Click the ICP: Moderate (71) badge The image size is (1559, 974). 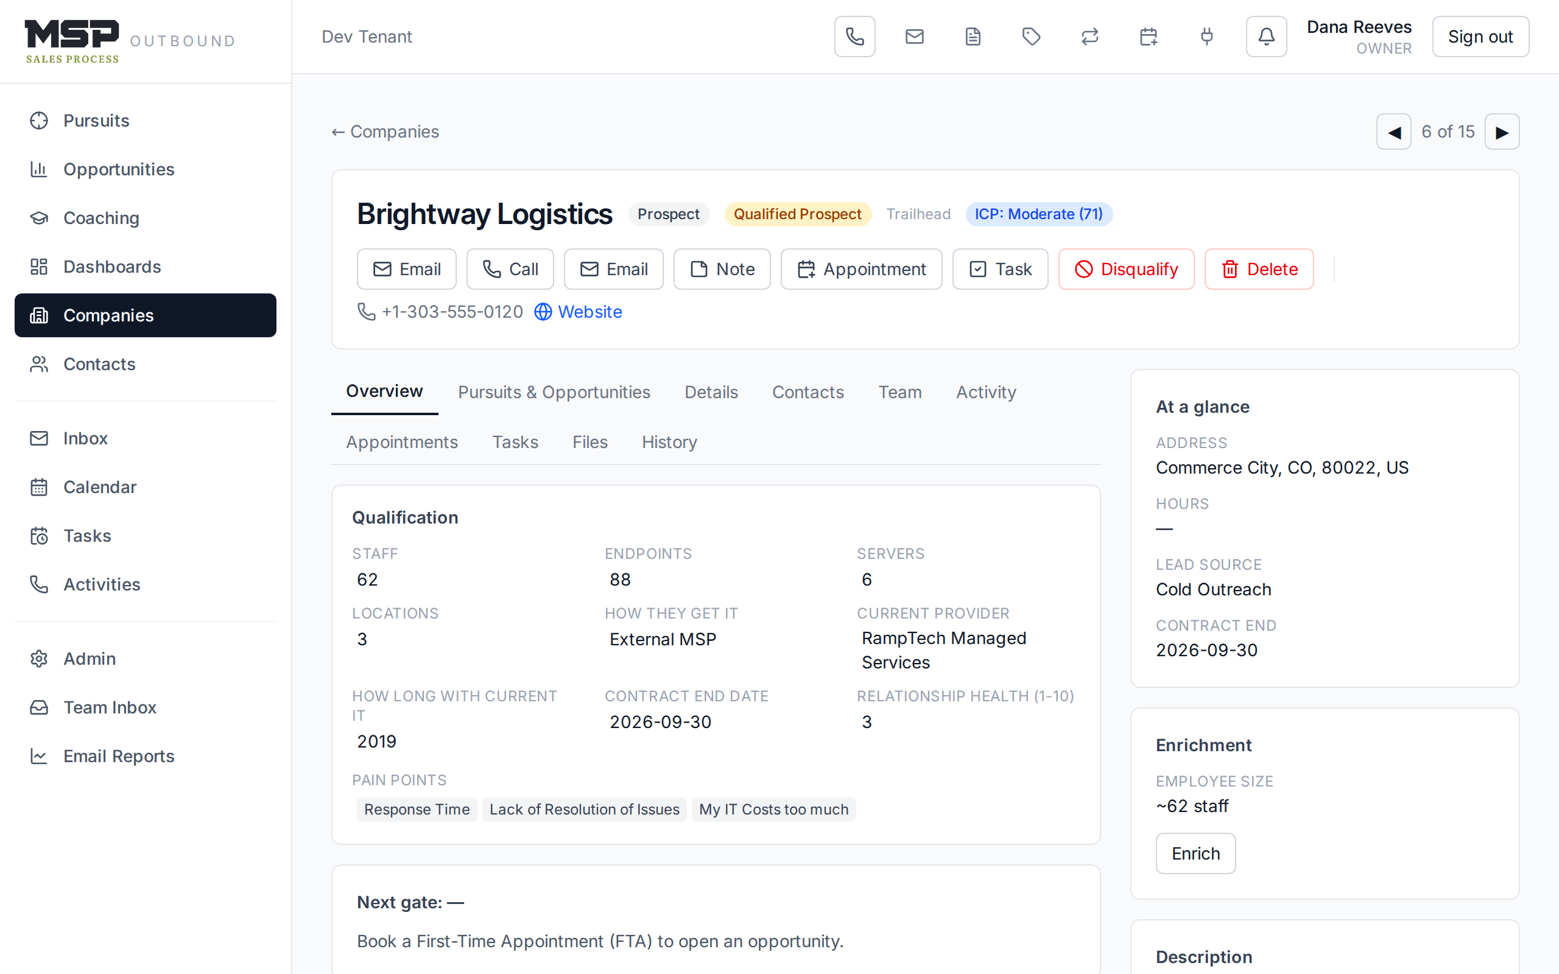pos(1038,214)
